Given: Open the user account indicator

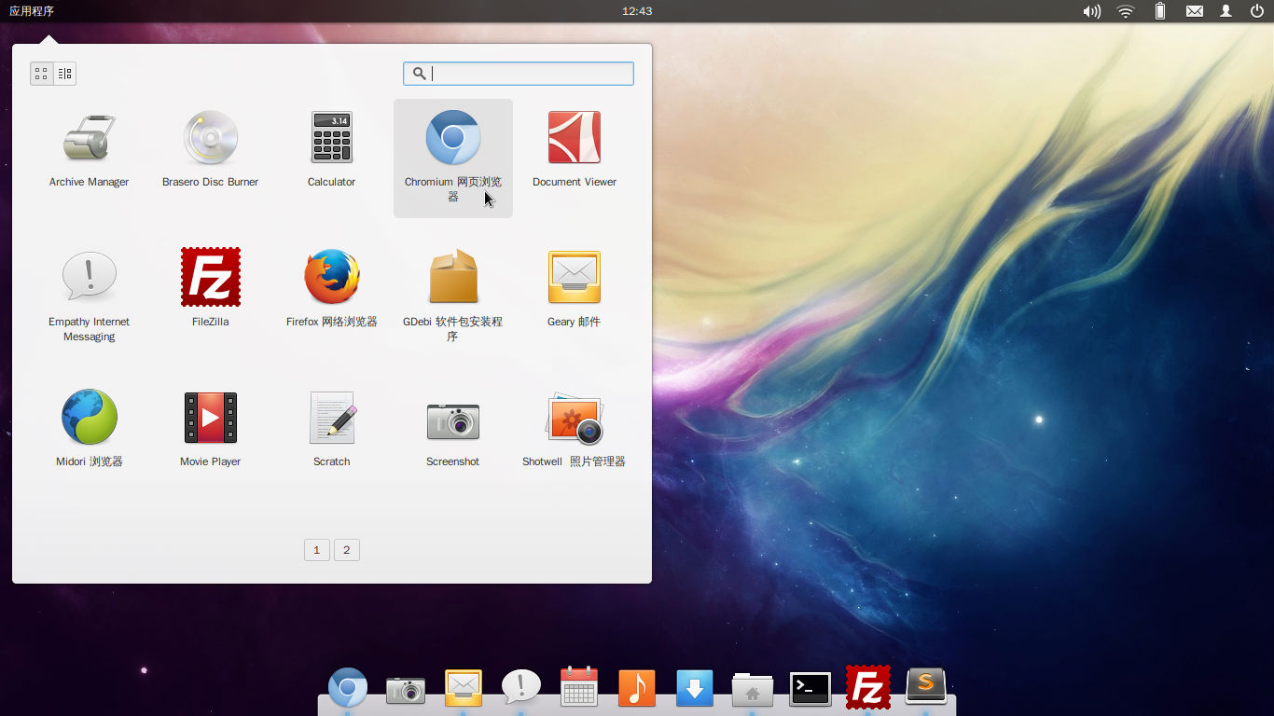Looking at the screenshot, I should (1226, 11).
